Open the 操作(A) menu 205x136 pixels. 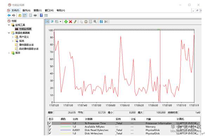point(26,10)
